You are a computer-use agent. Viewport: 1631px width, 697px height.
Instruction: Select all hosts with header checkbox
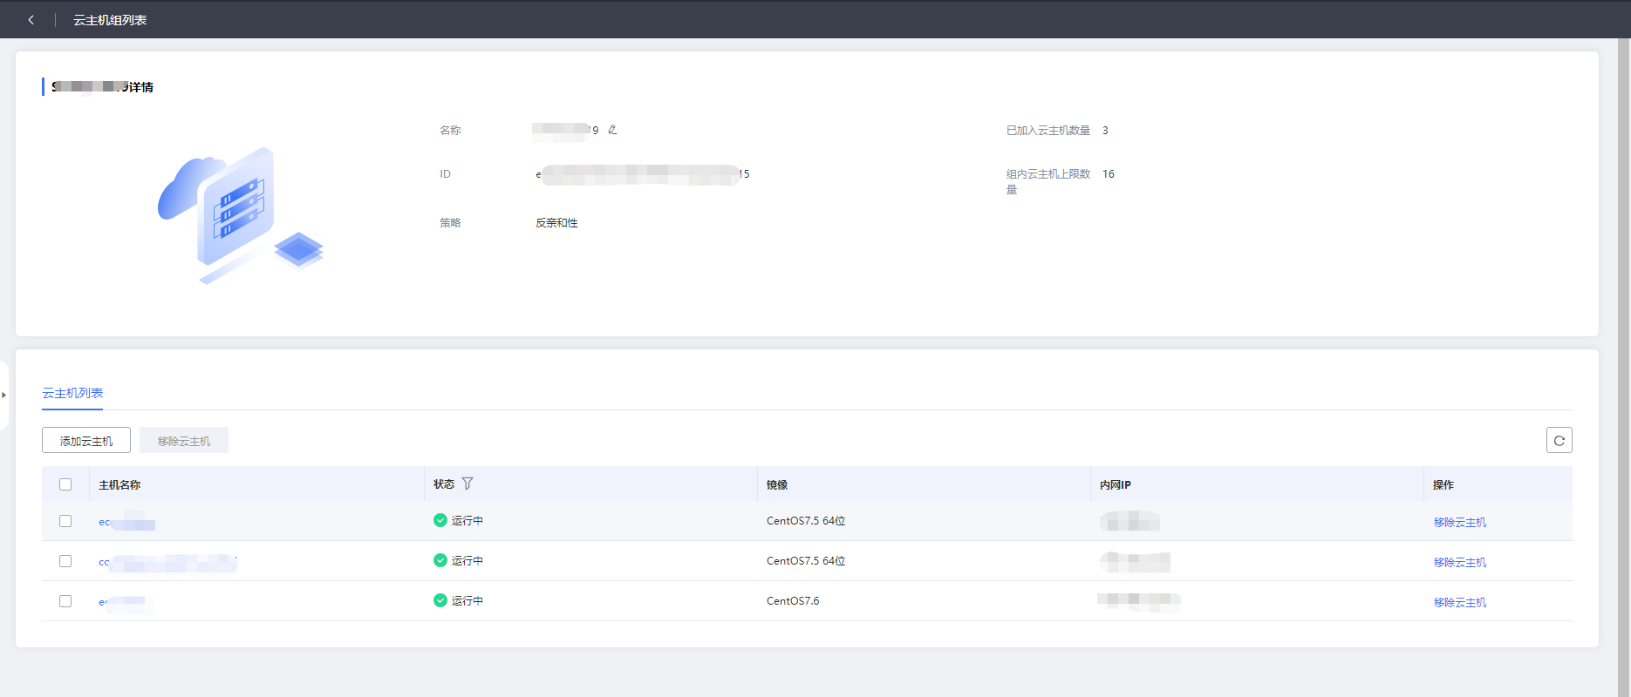pos(65,484)
